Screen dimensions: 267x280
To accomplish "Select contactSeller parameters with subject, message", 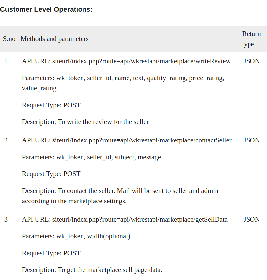I will coord(91,157).
